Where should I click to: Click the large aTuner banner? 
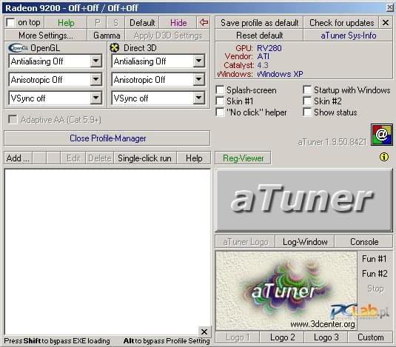(303, 201)
